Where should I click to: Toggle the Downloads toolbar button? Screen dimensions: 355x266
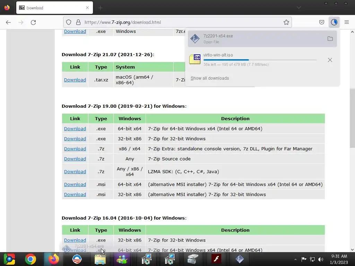coord(334,22)
